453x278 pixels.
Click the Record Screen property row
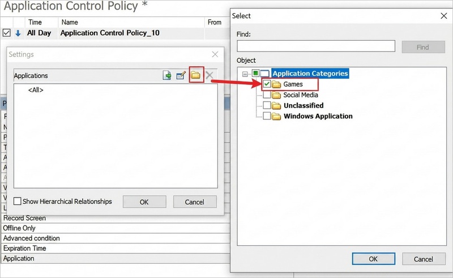pos(116,218)
